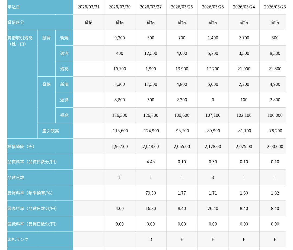Click the 2,128.00 loan price cell

coord(213,146)
